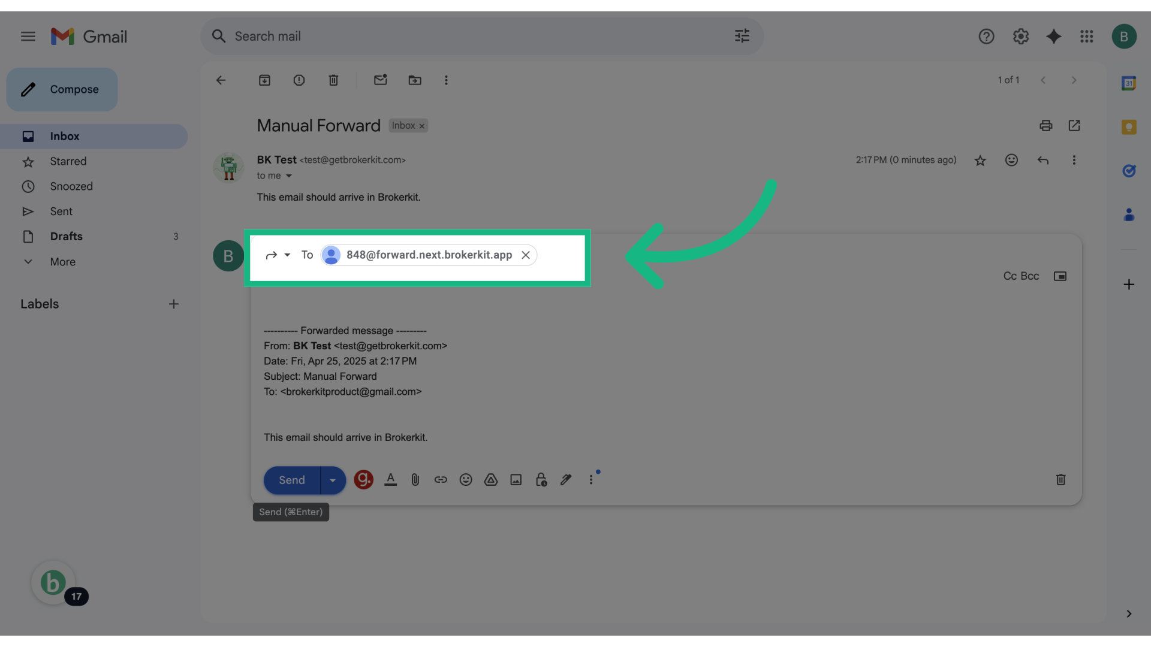Send the forwarded email
This screenshot has height=647, width=1151.
[x=292, y=480]
